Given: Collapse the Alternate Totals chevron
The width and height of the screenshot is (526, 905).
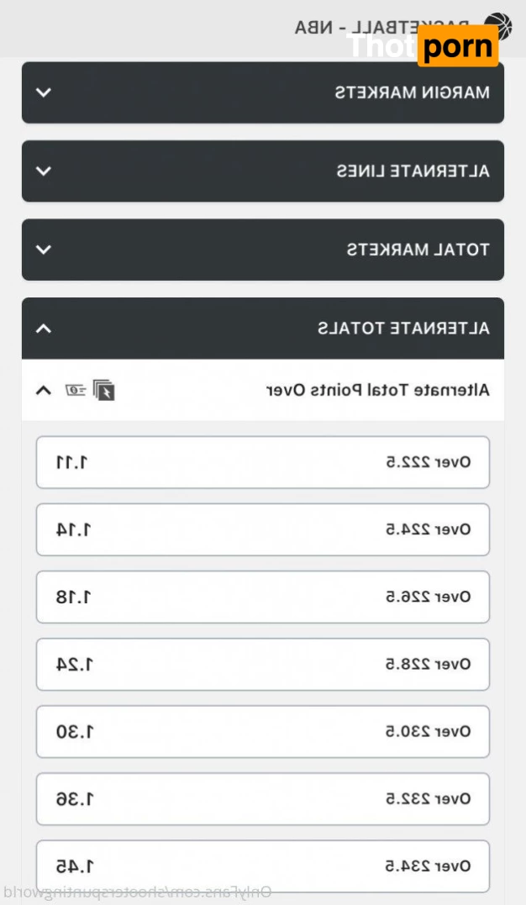Looking at the screenshot, I should 44,329.
